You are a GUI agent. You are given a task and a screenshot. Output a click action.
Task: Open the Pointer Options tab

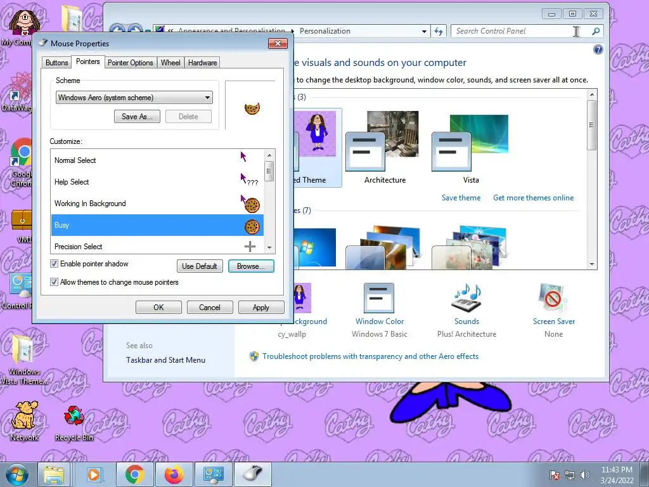click(131, 63)
